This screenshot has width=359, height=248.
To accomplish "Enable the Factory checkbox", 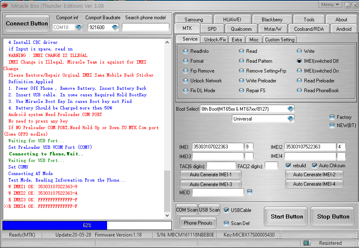I will point(332,117).
